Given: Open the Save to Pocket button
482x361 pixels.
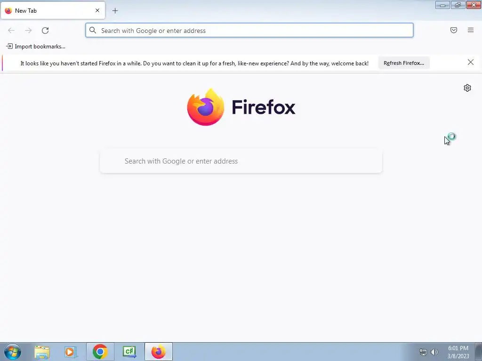Looking at the screenshot, I should pyautogui.click(x=454, y=30).
